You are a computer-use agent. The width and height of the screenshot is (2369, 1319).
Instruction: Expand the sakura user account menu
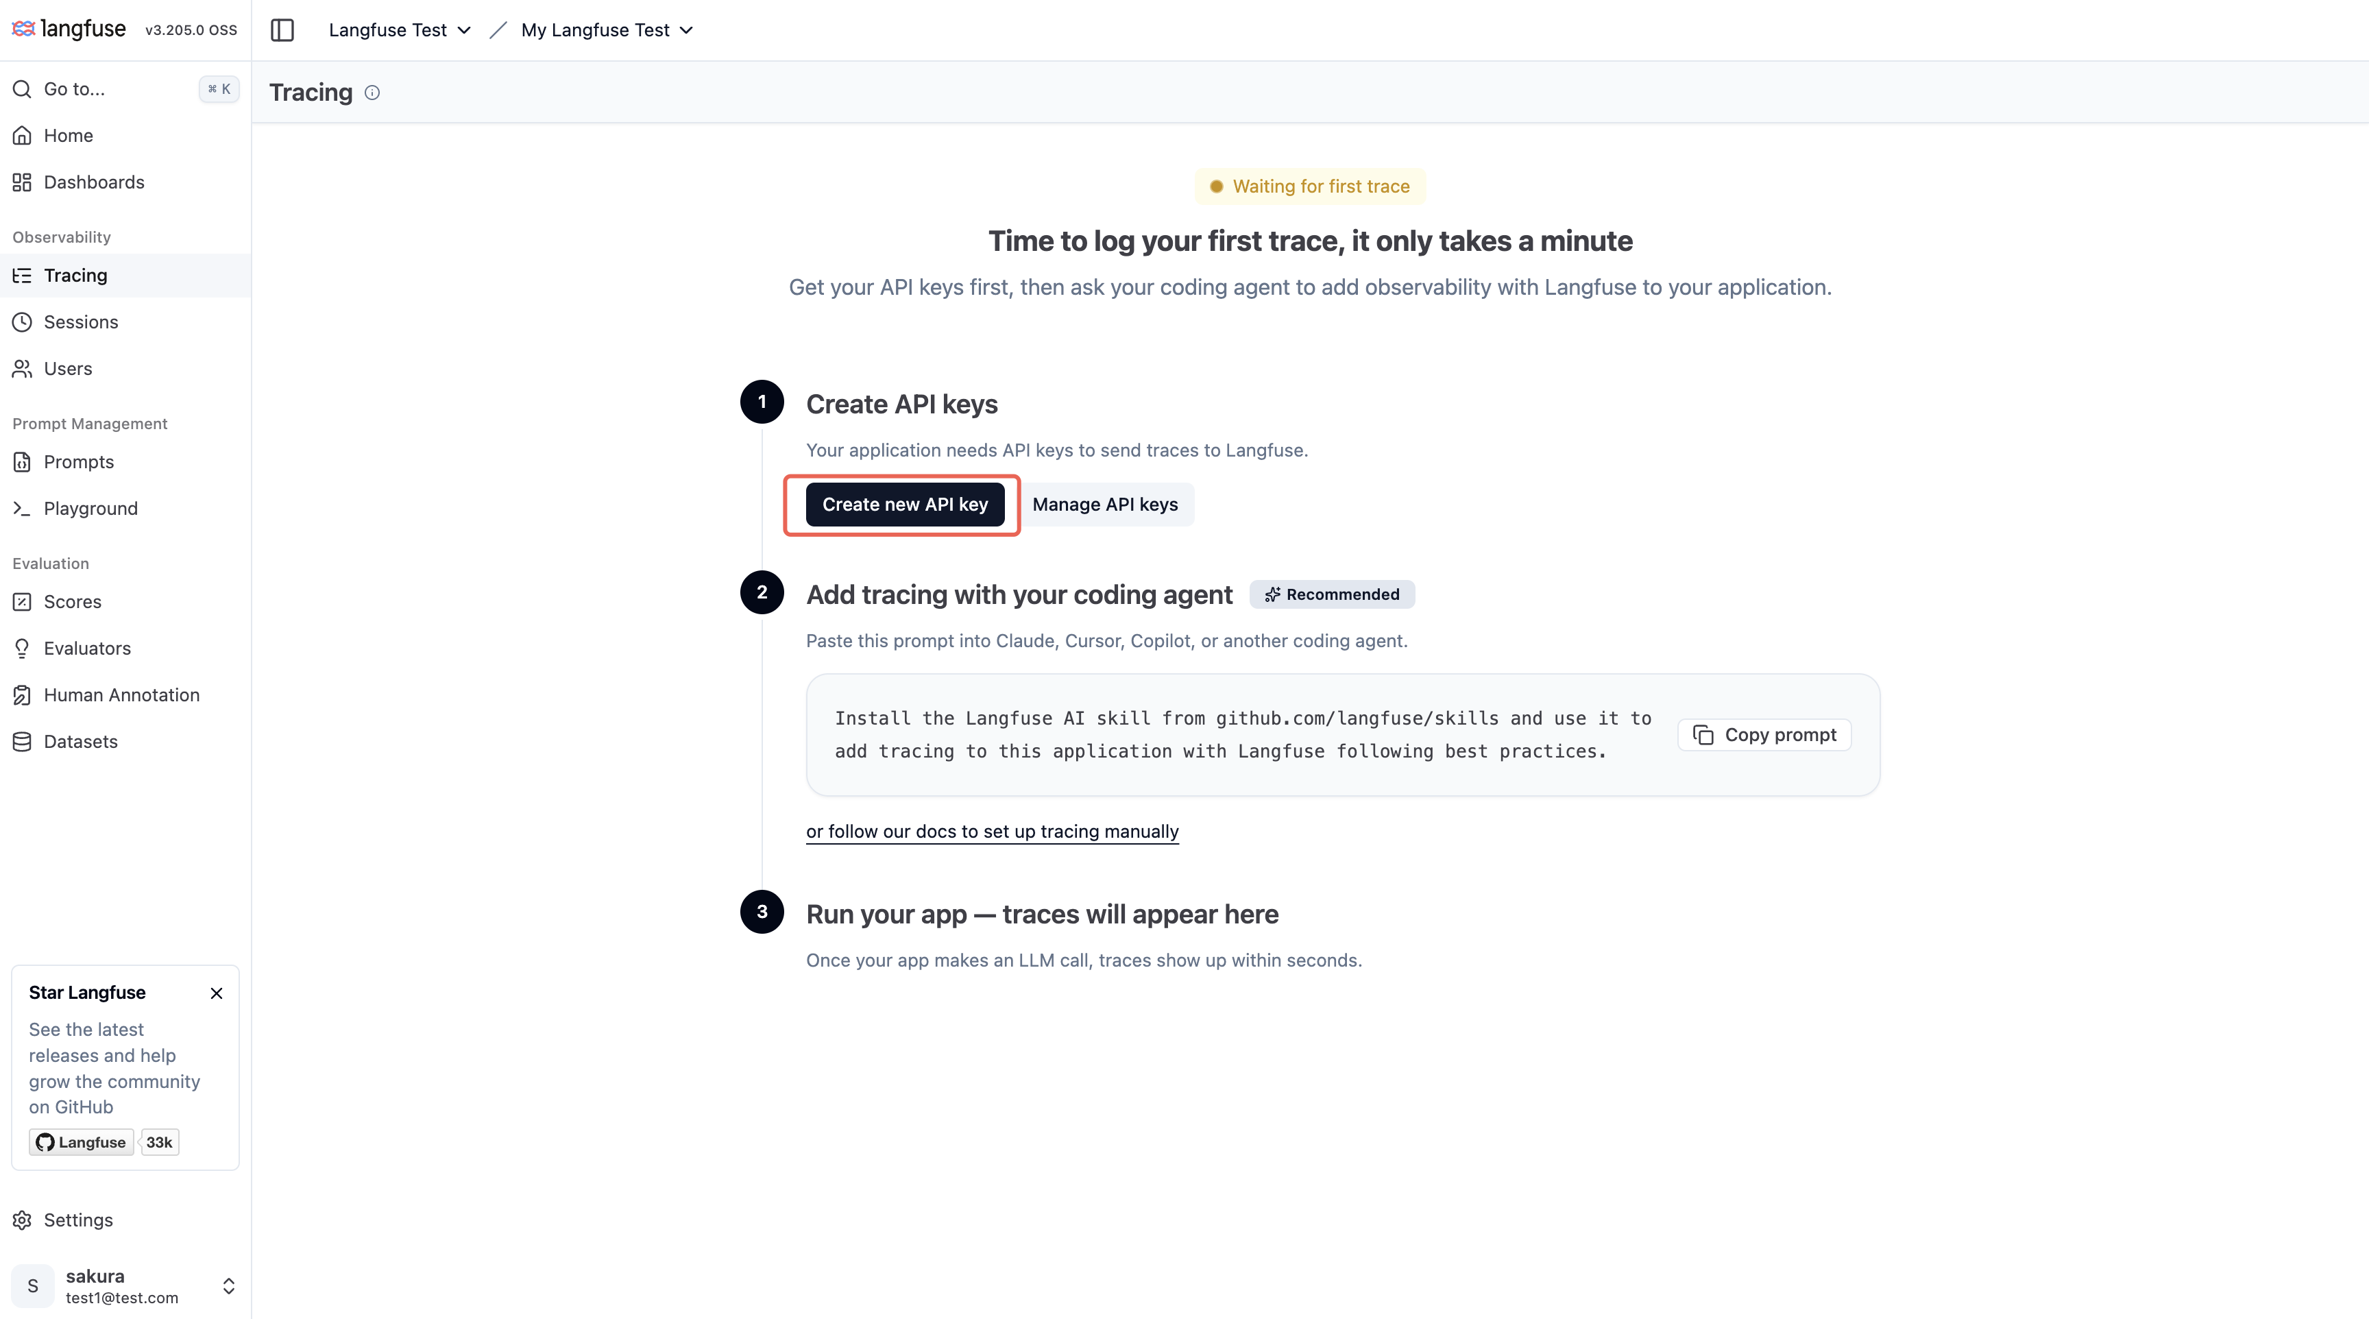(125, 1286)
